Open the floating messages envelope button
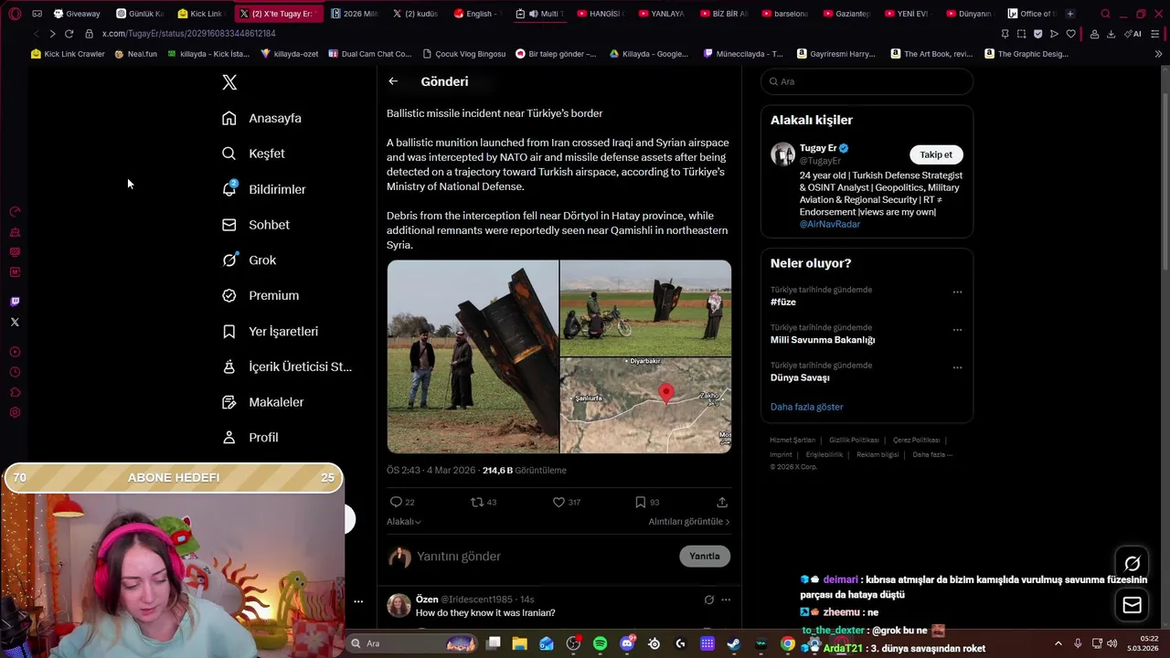The height and width of the screenshot is (658, 1170). pos(1133,605)
